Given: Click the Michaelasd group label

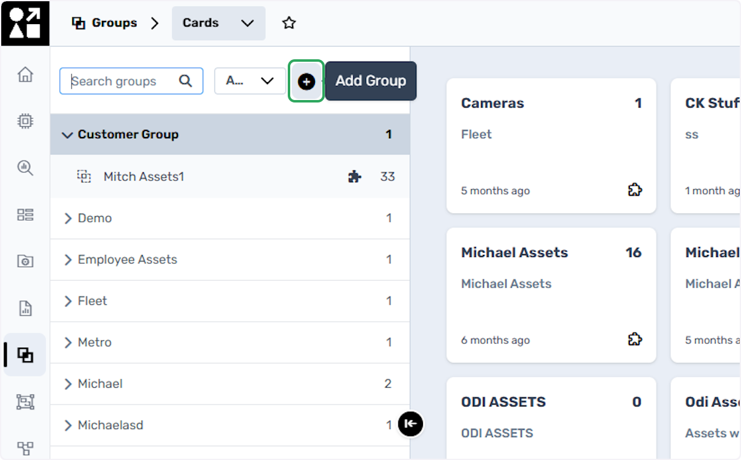Looking at the screenshot, I should (111, 425).
